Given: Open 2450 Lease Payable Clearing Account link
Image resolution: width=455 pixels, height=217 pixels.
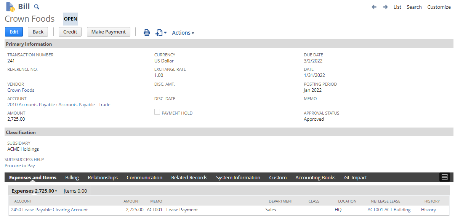Looking at the screenshot, I should click(x=49, y=210).
